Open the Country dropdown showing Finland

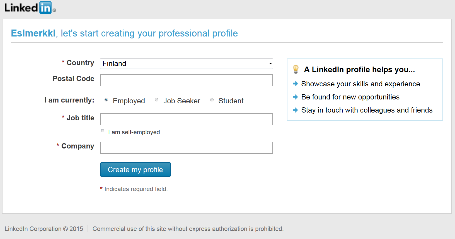click(187, 64)
